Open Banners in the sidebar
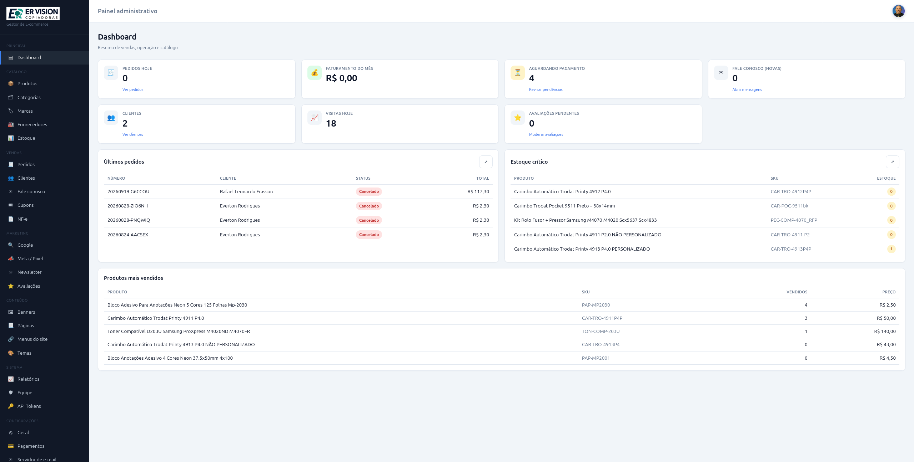 pos(45,312)
